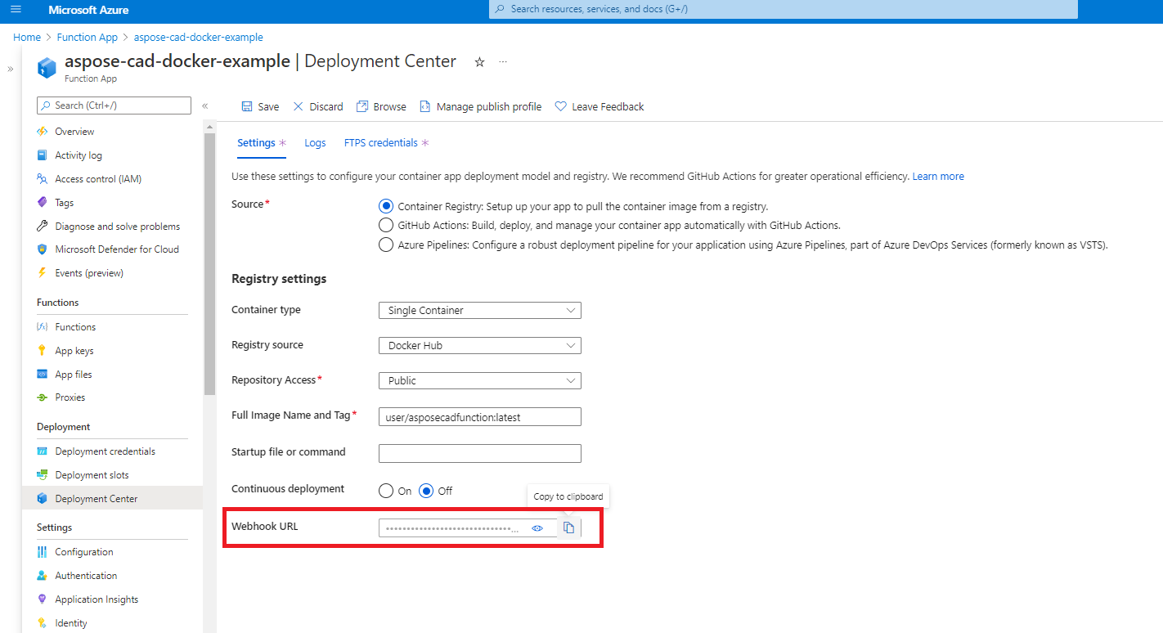Open the Registry source Docker Hub dropdown
Viewport: 1163px width, 633px height.
pos(480,346)
